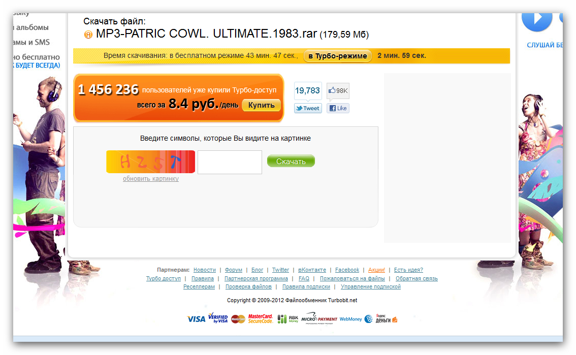Image resolution: width=576 pixels, height=355 pixels.
Task: Open the Новости footer link
Action: click(x=205, y=270)
